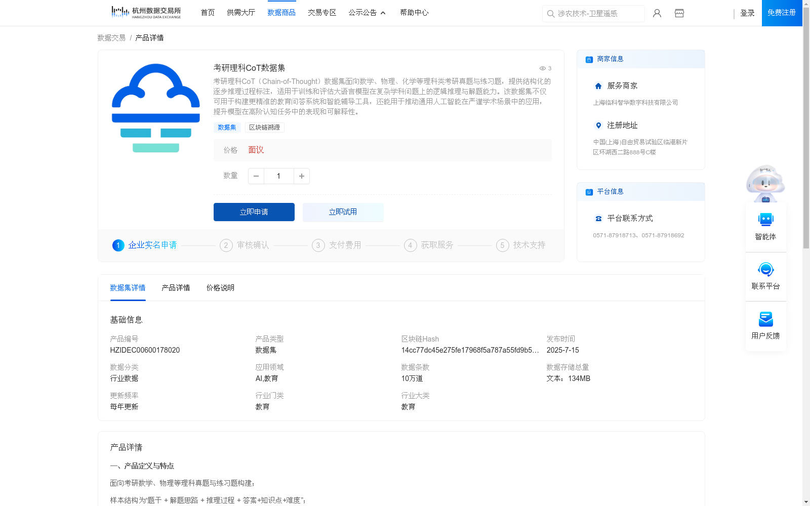Go to 首页 in navigation

click(208, 13)
